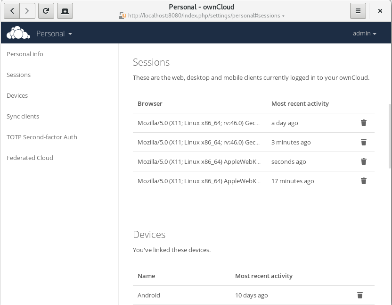
Task: Click the forward navigation arrow
Action: [x=28, y=10]
